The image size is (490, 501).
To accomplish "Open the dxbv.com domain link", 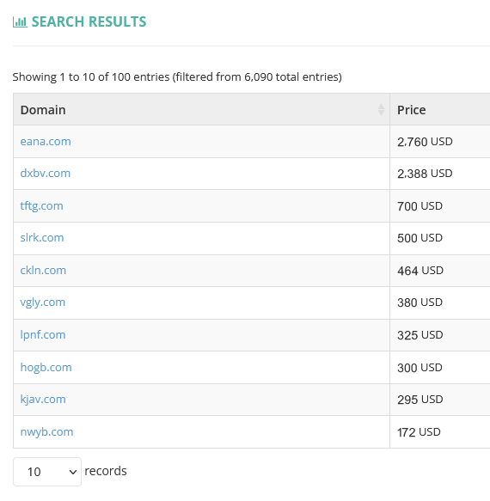I will tap(45, 174).
